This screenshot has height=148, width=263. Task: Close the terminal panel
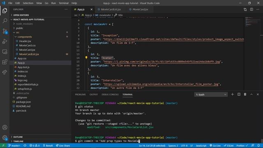258,95
